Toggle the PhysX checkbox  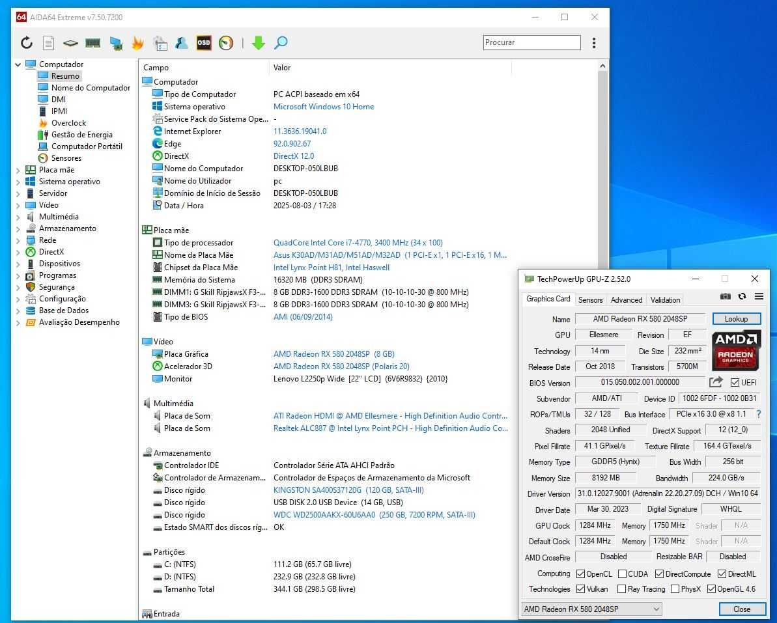pos(675,589)
